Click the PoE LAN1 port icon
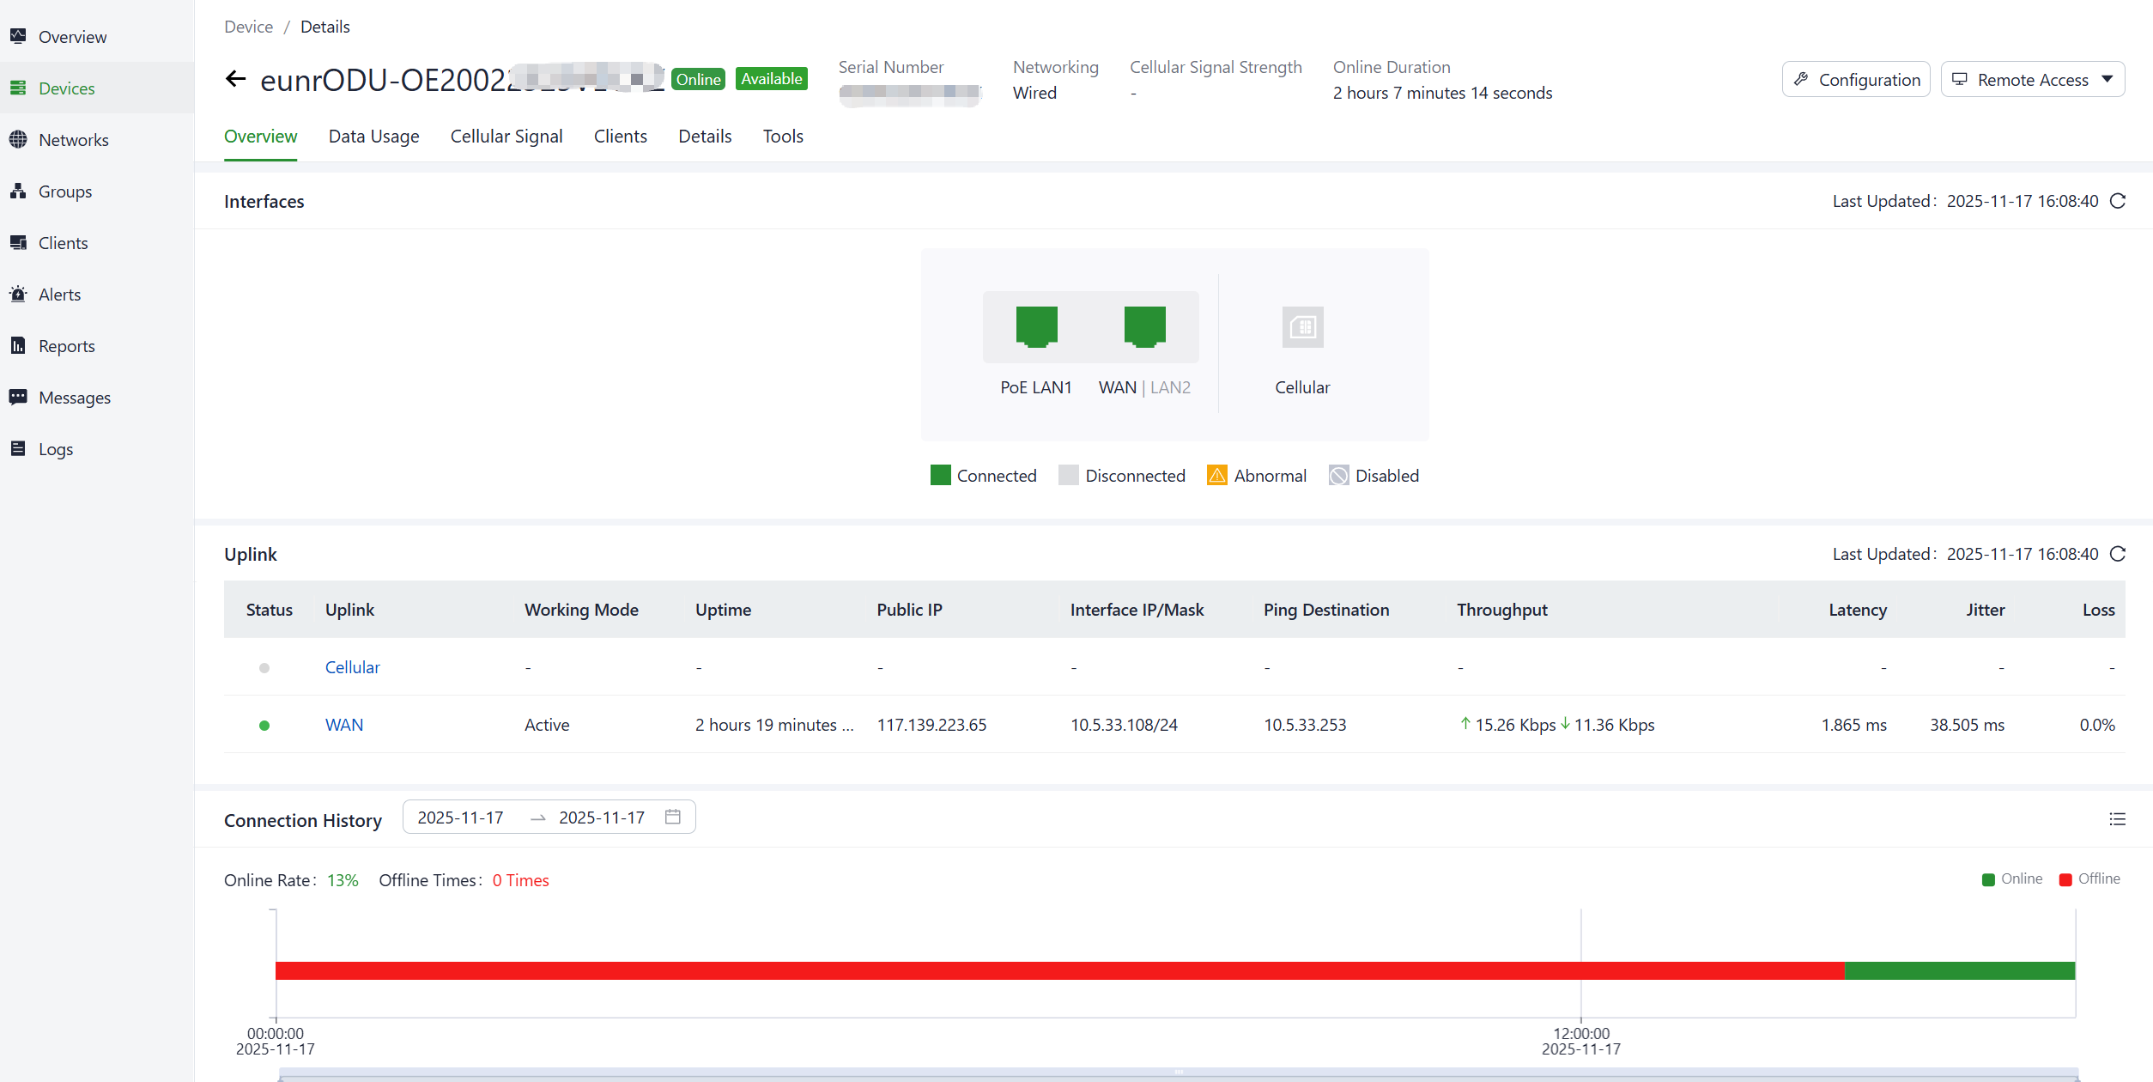Image resolution: width=2153 pixels, height=1082 pixels. click(x=1036, y=326)
